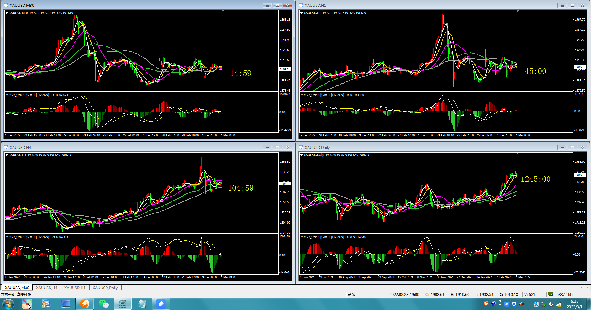Open the XAUUSD,M30 chart header dropdown arrow
591x310 pixels.
tap(6, 13)
